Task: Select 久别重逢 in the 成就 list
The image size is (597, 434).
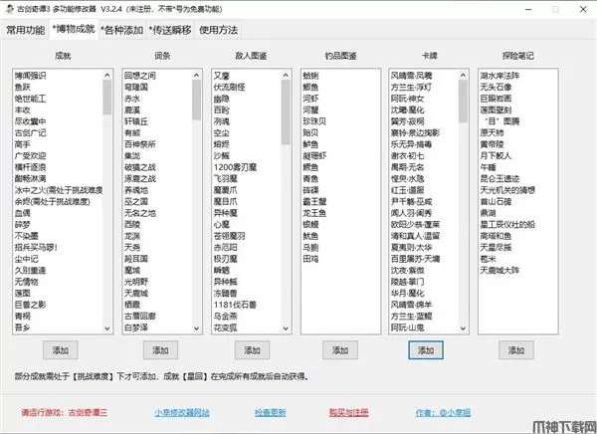Action: tap(31, 270)
